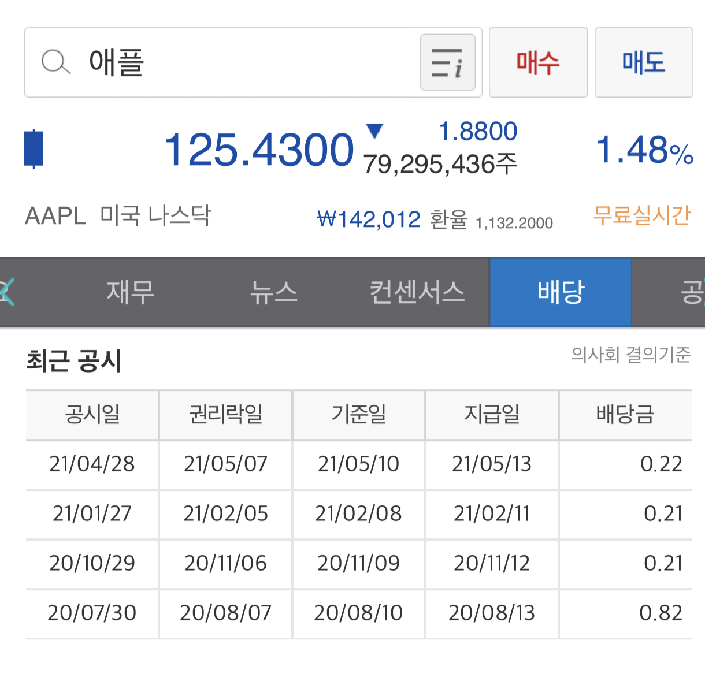Tap the blue 매도 sell button

click(644, 62)
